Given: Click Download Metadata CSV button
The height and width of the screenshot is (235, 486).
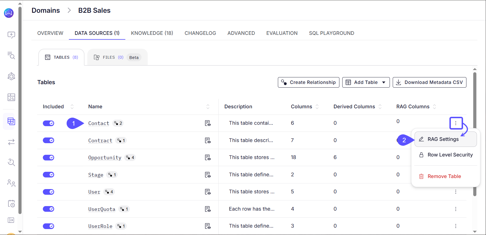Looking at the screenshot, I should [x=429, y=82].
